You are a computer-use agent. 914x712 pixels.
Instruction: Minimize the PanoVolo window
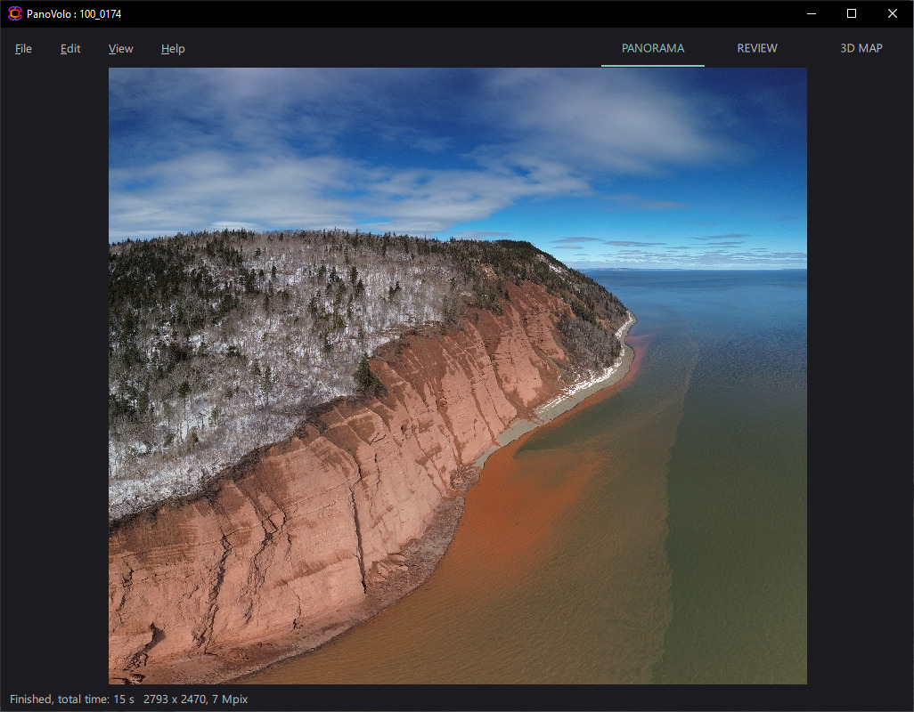pyautogui.click(x=812, y=13)
